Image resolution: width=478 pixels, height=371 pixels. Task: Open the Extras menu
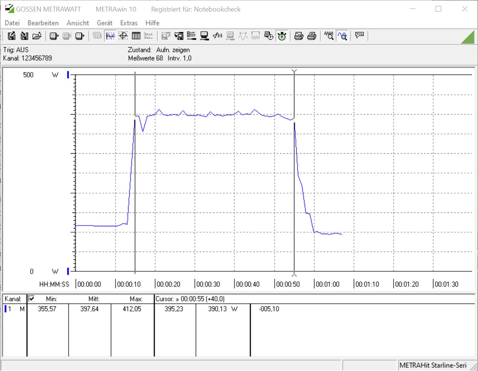(129, 23)
